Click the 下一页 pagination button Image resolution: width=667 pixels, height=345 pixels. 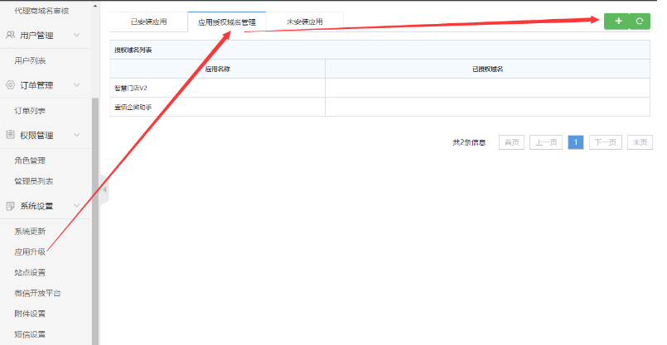[x=606, y=142]
